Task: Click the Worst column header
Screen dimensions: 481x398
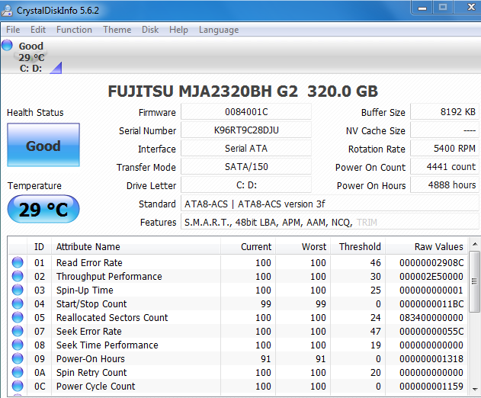Action: [303, 246]
